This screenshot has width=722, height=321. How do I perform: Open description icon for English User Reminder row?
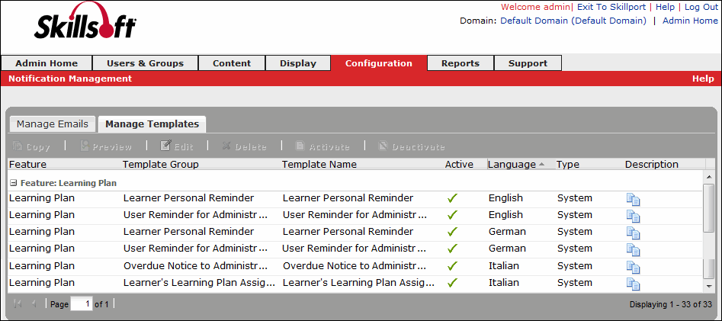[633, 216]
